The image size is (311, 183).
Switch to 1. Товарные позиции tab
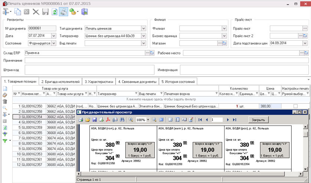[20, 81]
